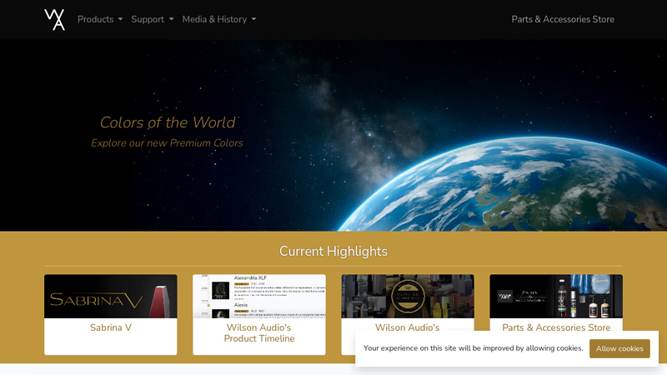Open the Parts & Accessories card product image
Screen dimensions: 667x375
coord(555,297)
